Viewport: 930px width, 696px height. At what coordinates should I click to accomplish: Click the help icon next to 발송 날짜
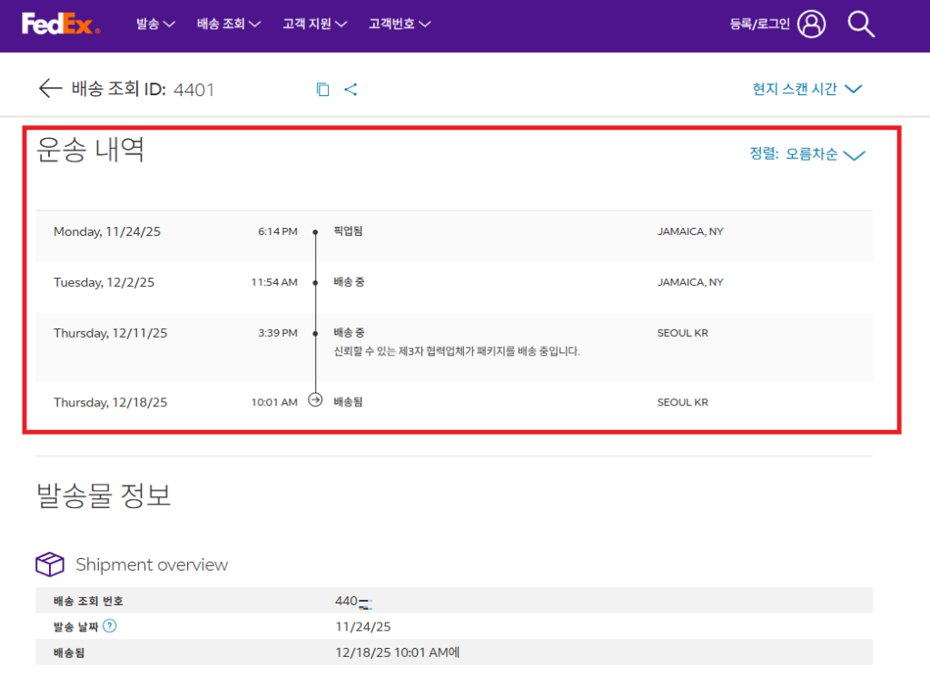click(x=109, y=626)
